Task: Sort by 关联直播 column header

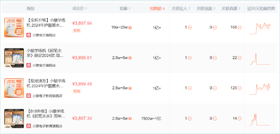Action: [231, 9]
